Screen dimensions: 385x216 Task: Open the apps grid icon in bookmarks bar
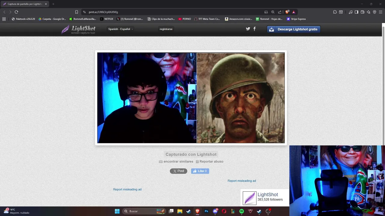[x=4, y=19]
